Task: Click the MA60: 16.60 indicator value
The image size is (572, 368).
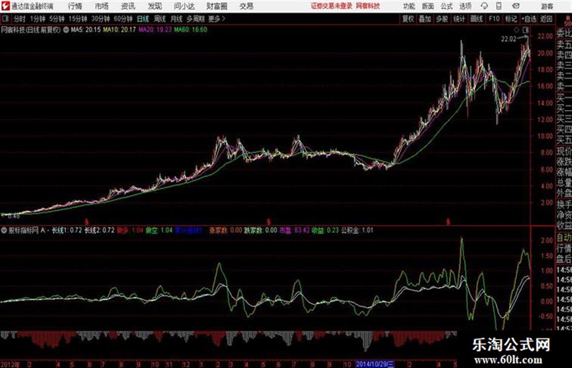Action: coord(191,30)
